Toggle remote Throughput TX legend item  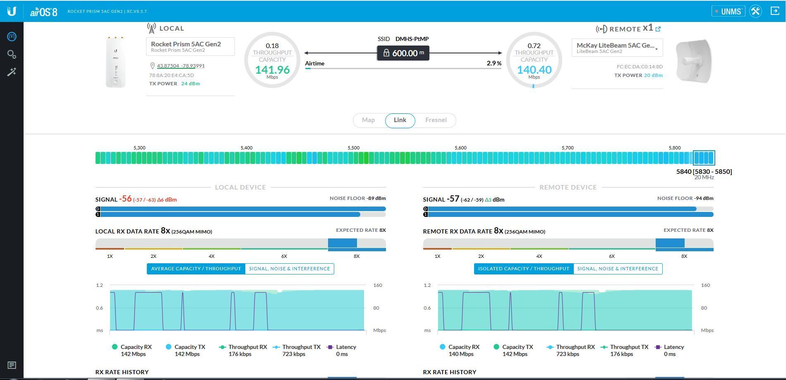click(x=625, y=350)
